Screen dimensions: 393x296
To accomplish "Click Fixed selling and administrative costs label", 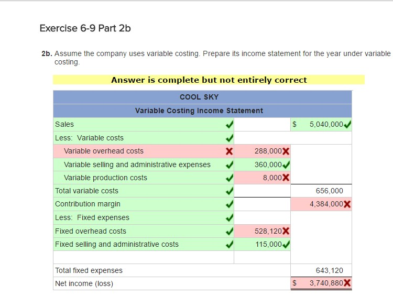I will [x=117, y=244].
